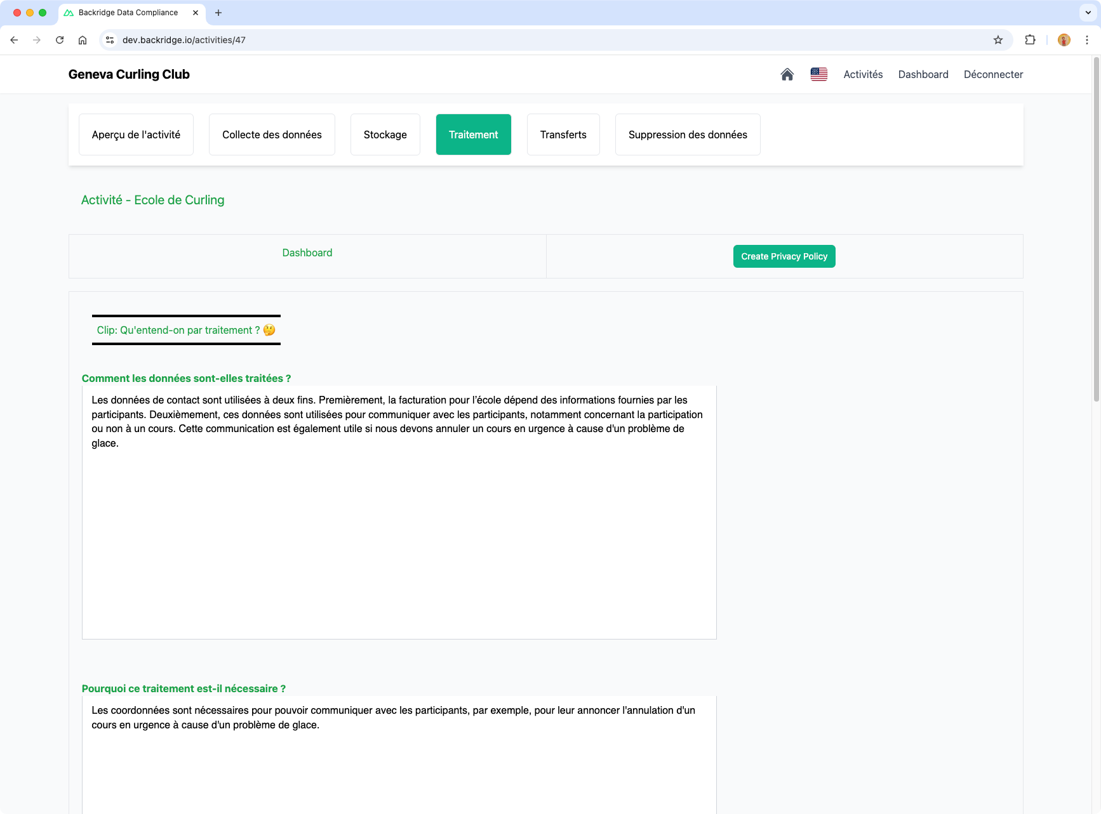Click the browser back arrow
The width and height of the screenshot is (1101, 814).
14,39
